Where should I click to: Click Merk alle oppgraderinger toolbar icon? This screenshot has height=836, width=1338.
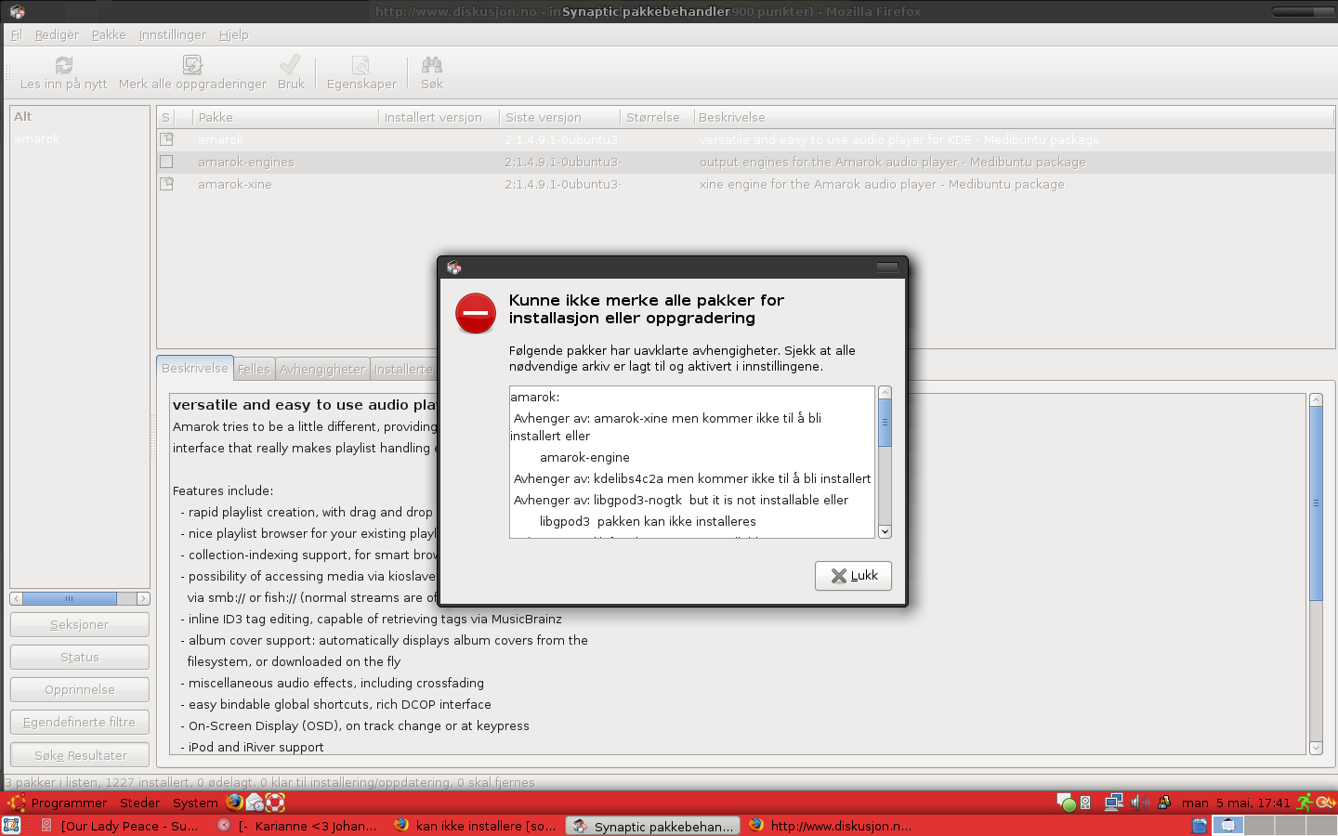coord(192,64)
